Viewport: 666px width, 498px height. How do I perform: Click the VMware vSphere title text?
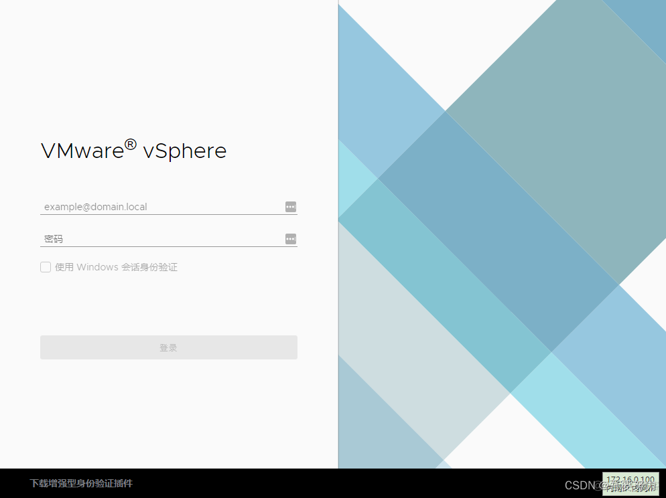coord(134,150)
